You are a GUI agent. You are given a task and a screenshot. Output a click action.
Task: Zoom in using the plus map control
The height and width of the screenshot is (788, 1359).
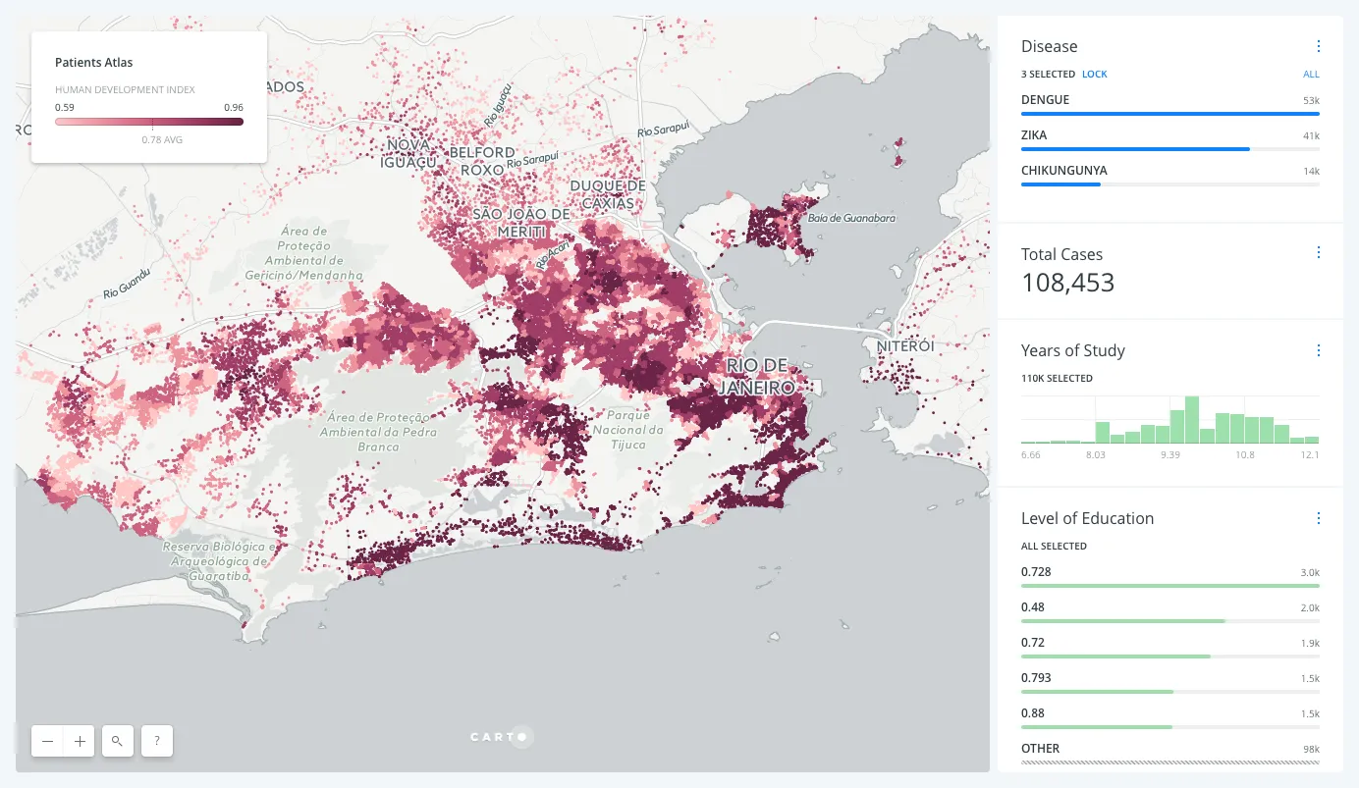79,741
